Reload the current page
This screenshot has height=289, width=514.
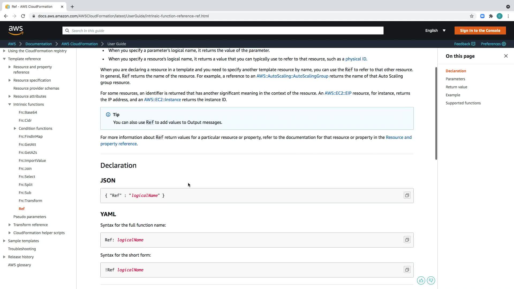(23, 16)
